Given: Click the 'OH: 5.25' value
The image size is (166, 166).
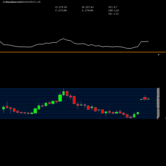Looking at the screenshot, I should (114, 11).
